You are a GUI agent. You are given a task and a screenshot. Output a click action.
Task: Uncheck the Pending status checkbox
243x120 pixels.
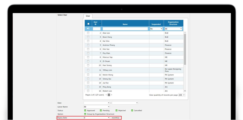101,110
